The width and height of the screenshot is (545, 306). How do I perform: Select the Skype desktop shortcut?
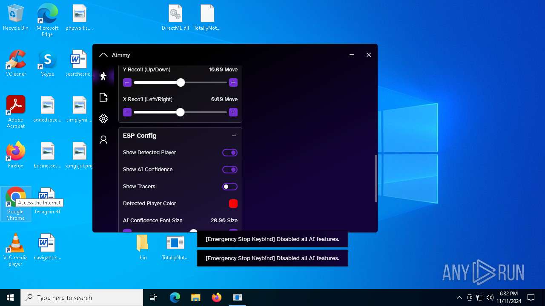point(47,64)
